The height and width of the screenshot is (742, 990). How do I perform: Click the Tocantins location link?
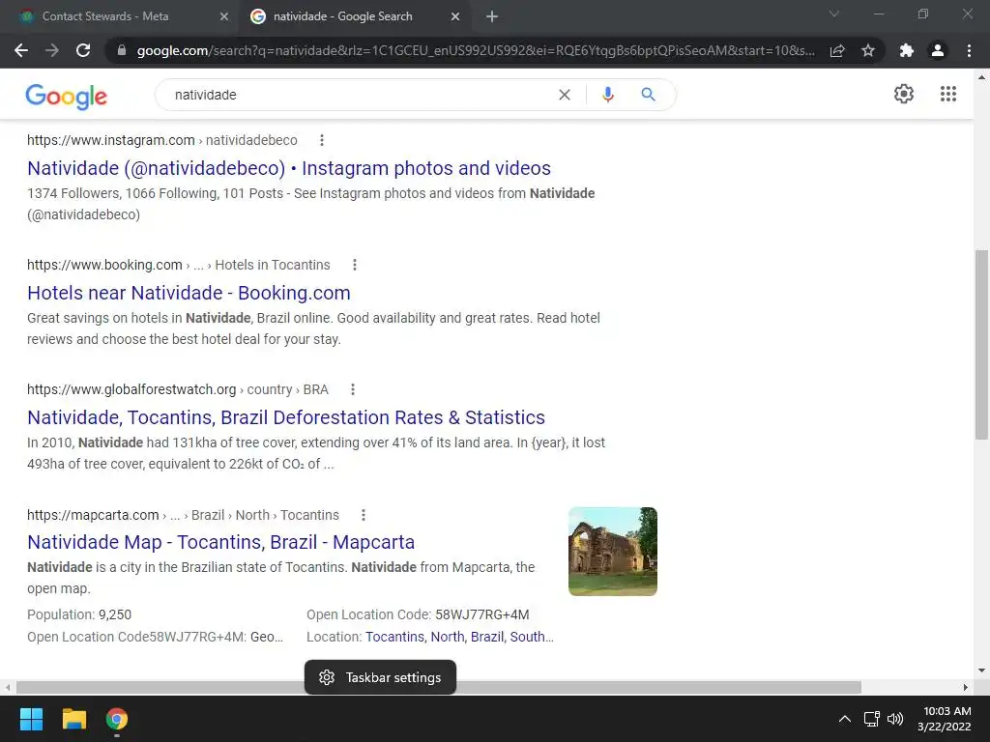click(x=394, y=638)
